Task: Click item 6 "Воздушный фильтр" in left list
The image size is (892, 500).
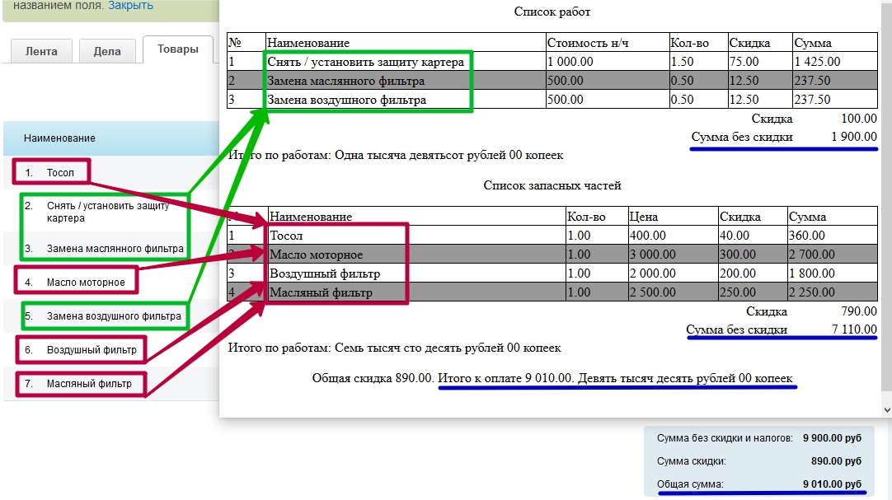Action: coord(91,350)
